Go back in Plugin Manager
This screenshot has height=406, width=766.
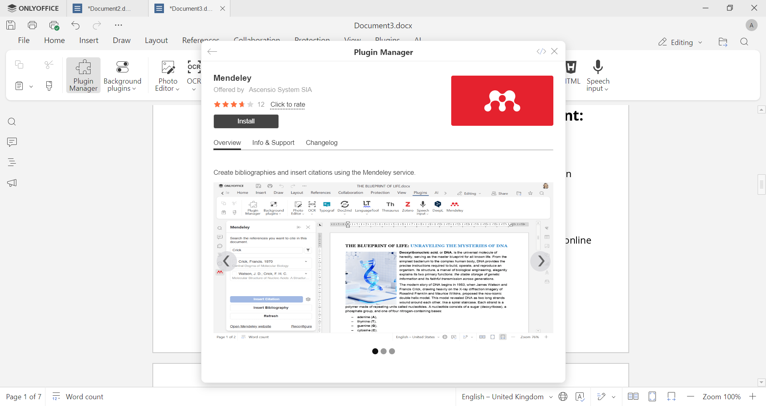pyautogui.click(x=212, y=52)
